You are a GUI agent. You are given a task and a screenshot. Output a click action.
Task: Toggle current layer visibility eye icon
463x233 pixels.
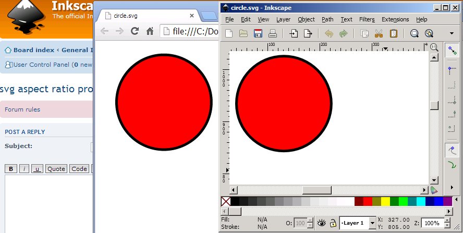pyautogui.click(x=321, y=223)
